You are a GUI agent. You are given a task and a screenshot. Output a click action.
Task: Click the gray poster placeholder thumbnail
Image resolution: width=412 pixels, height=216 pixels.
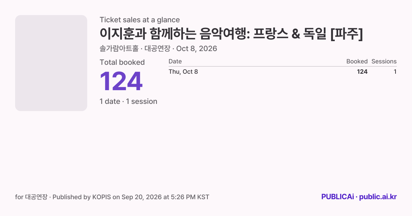coord(51,63)
